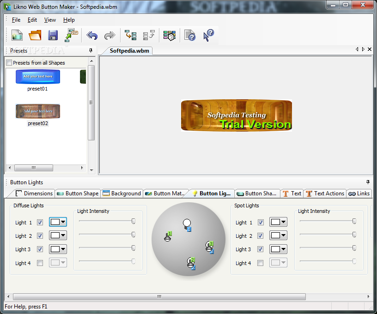The width and height of the screenshot is (377, 314).
Task: Open Diffuse Light 3 color dropdown
Action: tap(58, 249)
